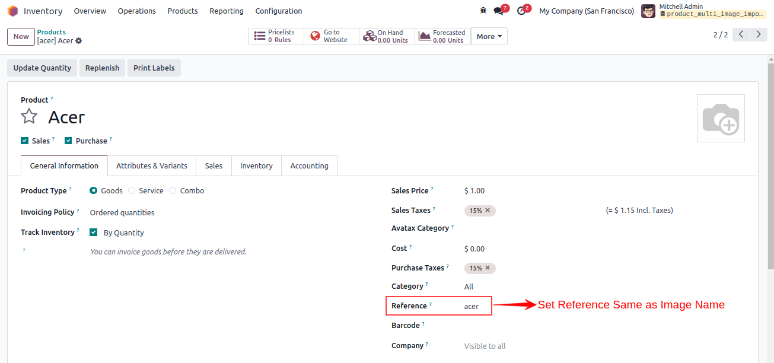Expand the More dropdown
Image resolution: width=774 pixels, height=363 pixels.
pos(489,36)
